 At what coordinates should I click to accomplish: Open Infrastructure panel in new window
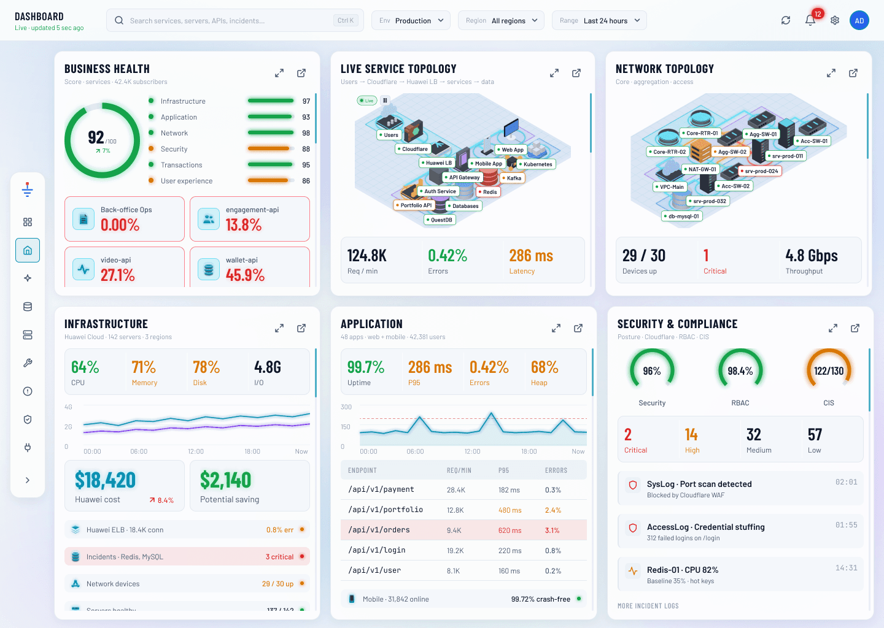coord(301,328)
